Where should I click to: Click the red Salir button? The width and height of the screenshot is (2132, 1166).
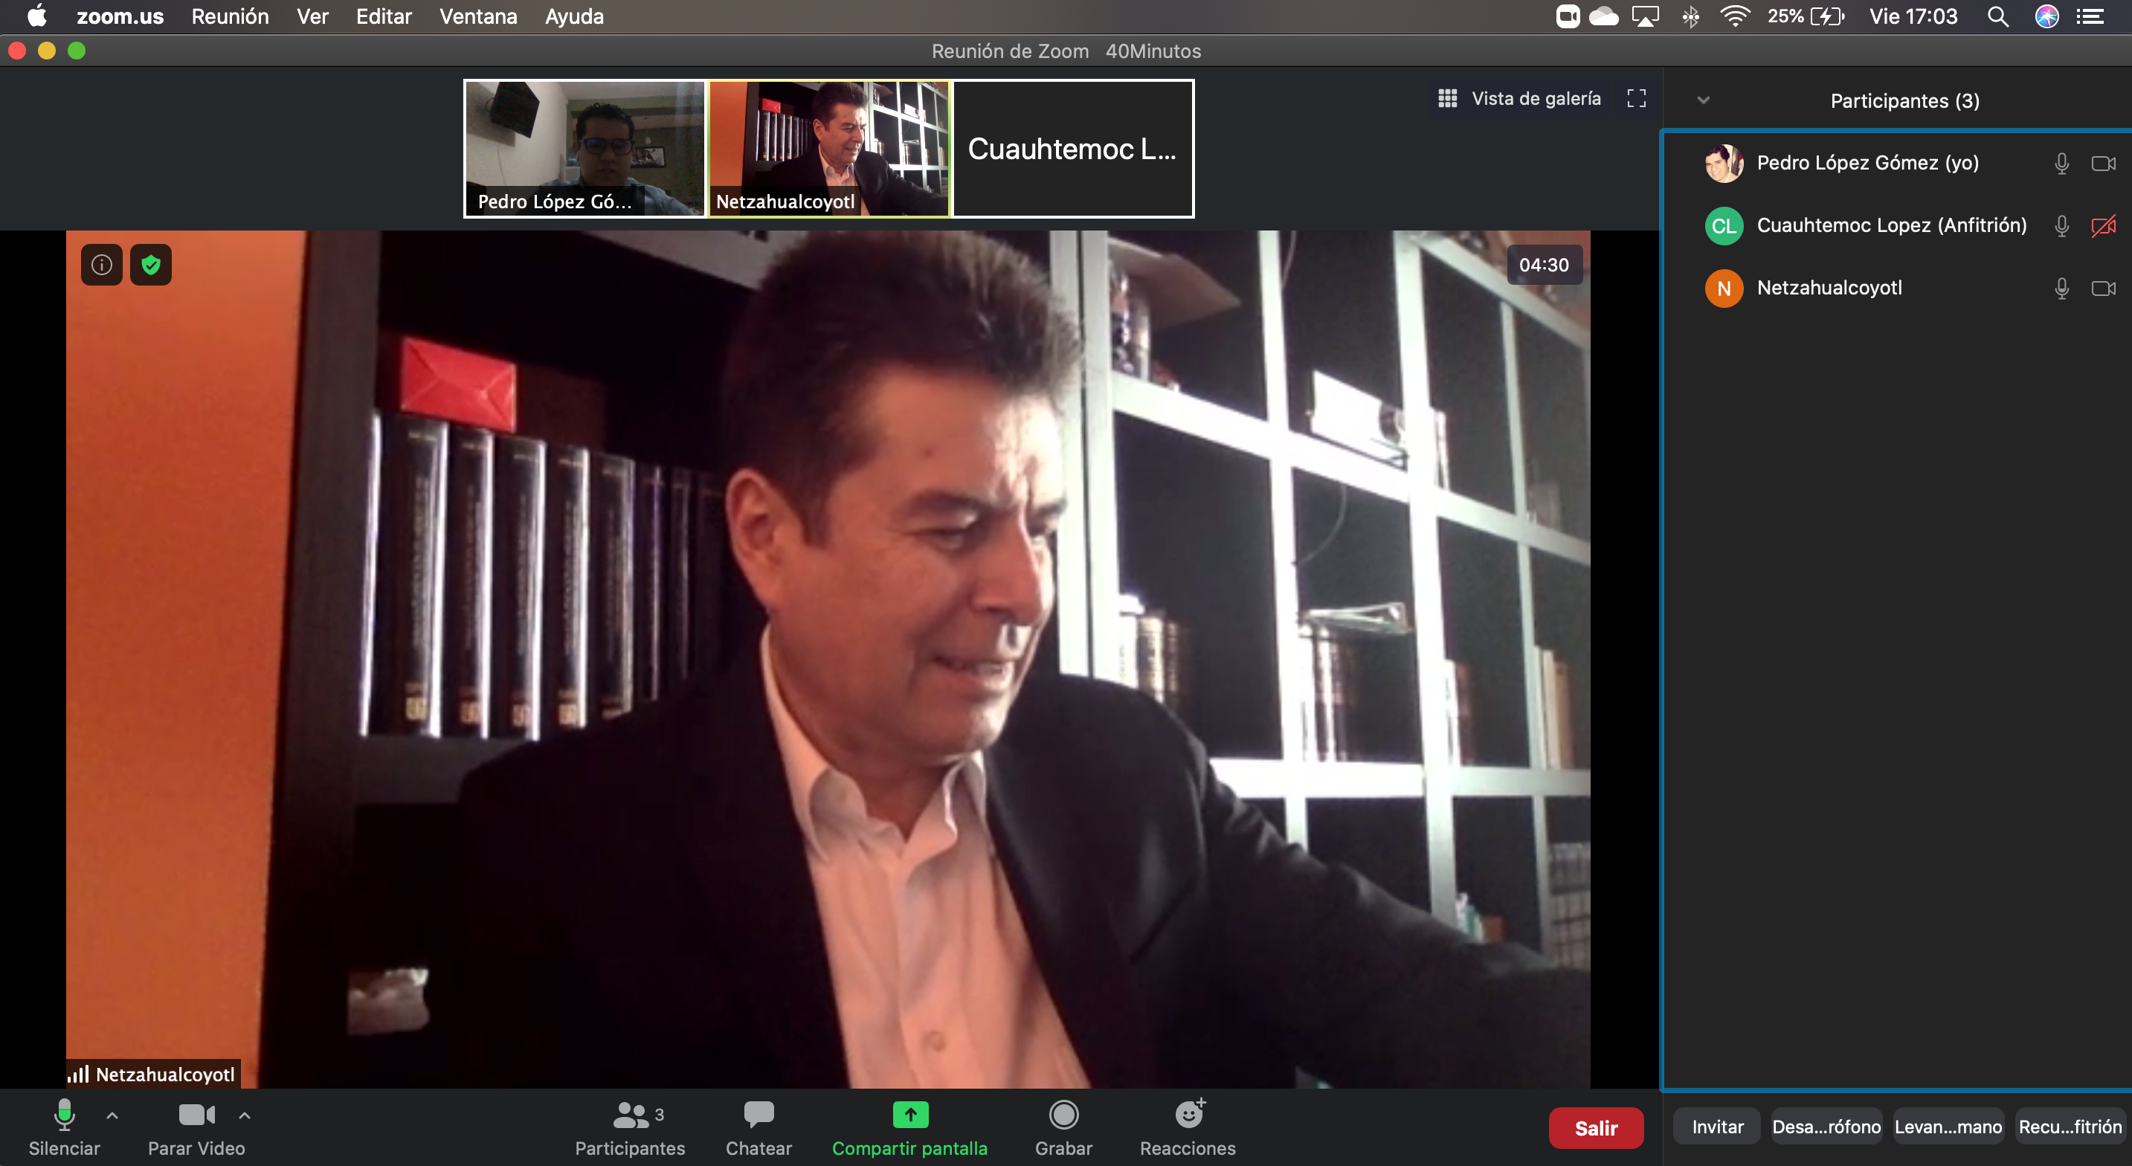pyautogui.click(x=1596, y=1128)
